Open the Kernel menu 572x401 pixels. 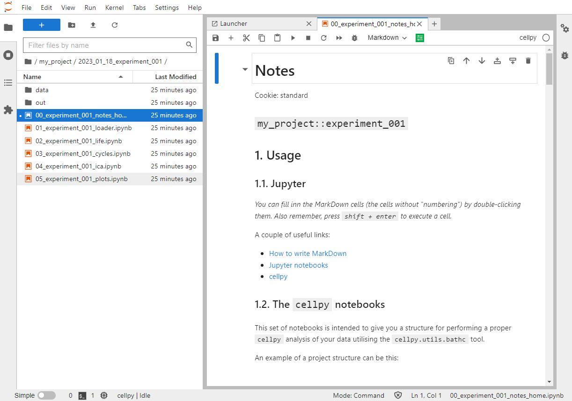(x=115, y=7)
